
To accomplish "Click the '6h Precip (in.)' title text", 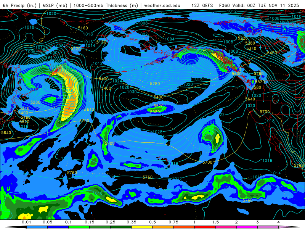I will [x=20, y=5].
